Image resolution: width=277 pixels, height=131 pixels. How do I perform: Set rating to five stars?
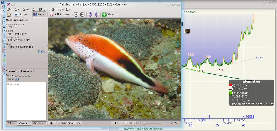tap(29, 75)
